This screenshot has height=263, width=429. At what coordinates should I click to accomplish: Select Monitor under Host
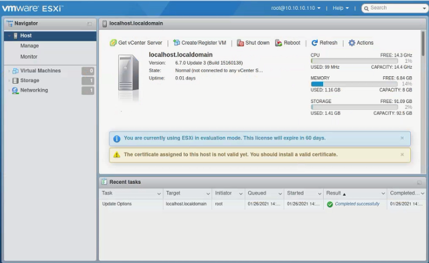click(29, 56)
